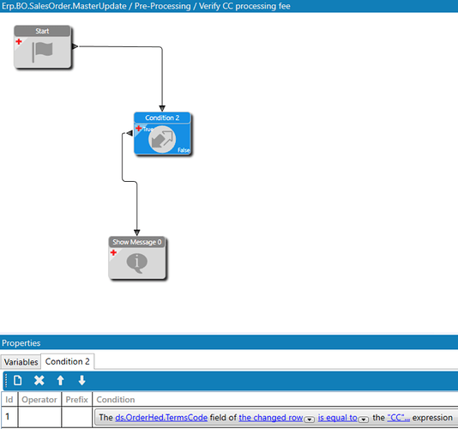458x429 pixels.
Task: Click 'the changed row' link
Action: (271, 417)
